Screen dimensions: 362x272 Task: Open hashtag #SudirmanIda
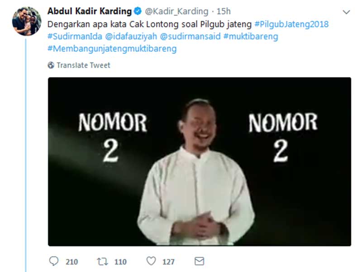(x=75, y=36)
